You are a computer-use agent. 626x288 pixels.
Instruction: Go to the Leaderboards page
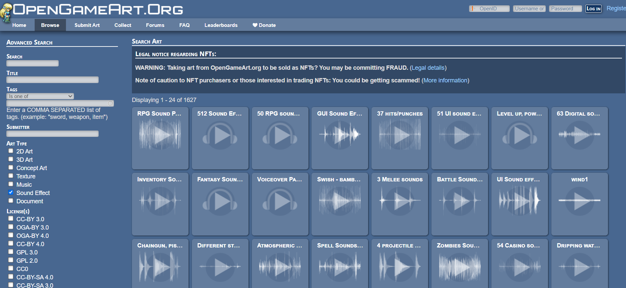point(221,25)
